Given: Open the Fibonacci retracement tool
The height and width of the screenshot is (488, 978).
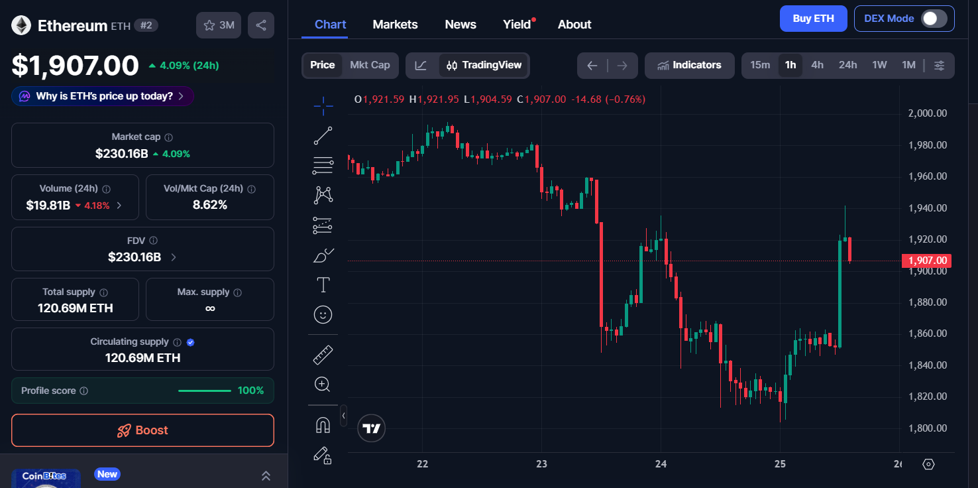Looking at the screenshot, I should click(323, 165).
